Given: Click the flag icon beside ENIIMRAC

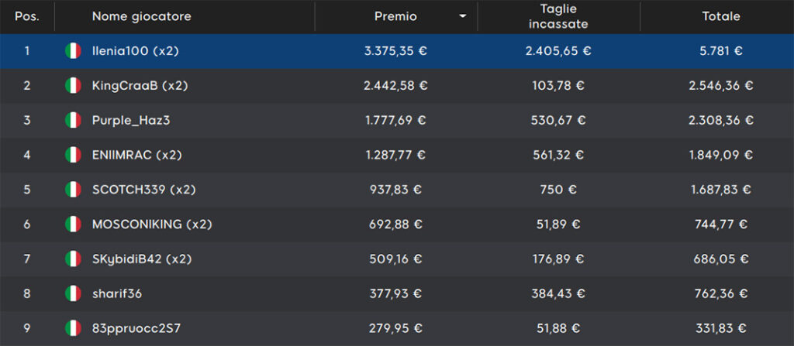Looking at the screenshot, I should pyautogui.click(x=73, y=155).
